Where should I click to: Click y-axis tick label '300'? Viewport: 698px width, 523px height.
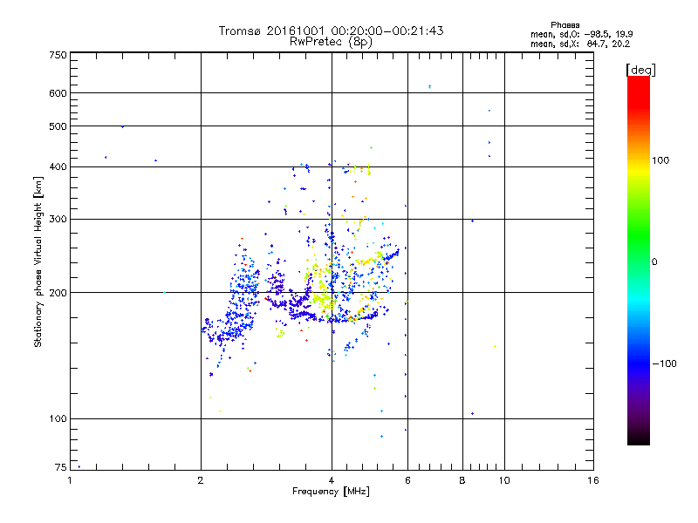coord(58,220)
